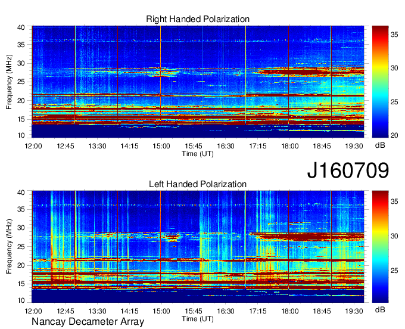Click the "Right Handed Polarization" plot title
405x329 pixels.
coord(198,19)
